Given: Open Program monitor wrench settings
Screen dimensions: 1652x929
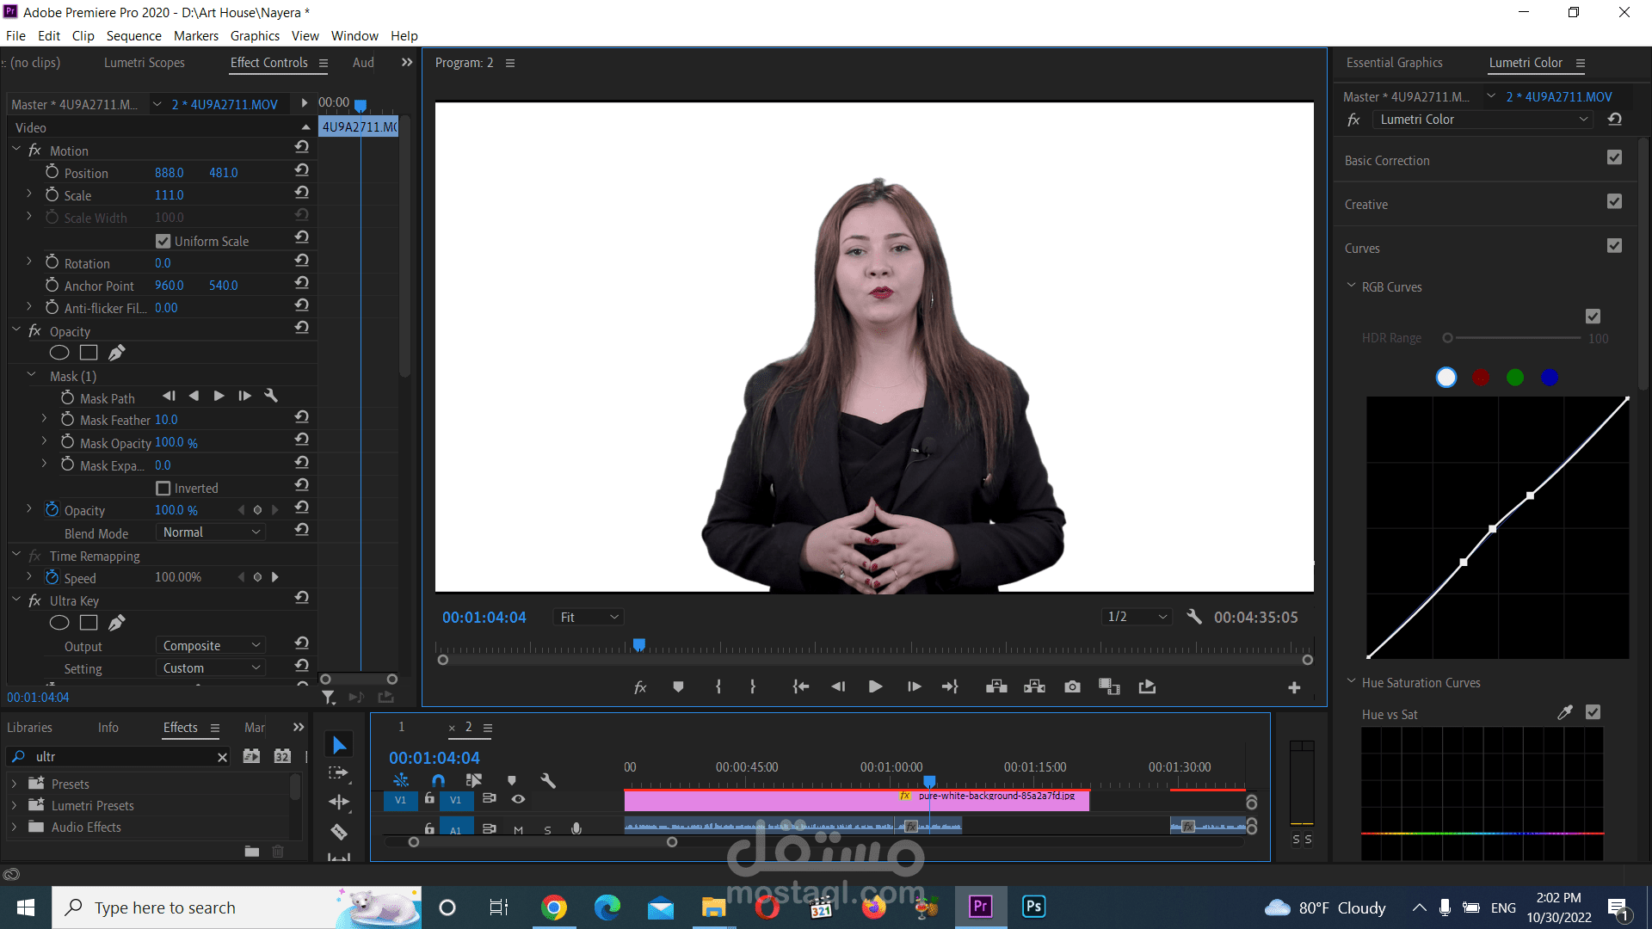Looking at the screenshot, I should [1194, 617].
